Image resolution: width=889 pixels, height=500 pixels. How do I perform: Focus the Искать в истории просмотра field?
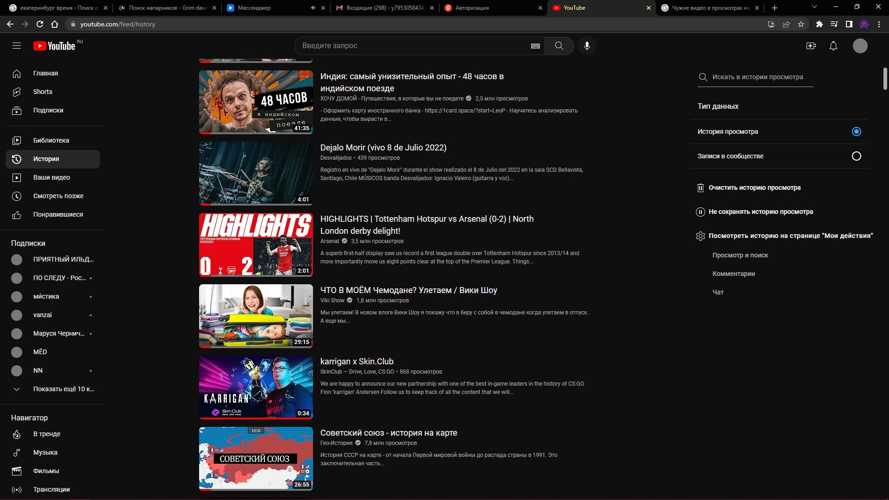click(x=756, y=77)
